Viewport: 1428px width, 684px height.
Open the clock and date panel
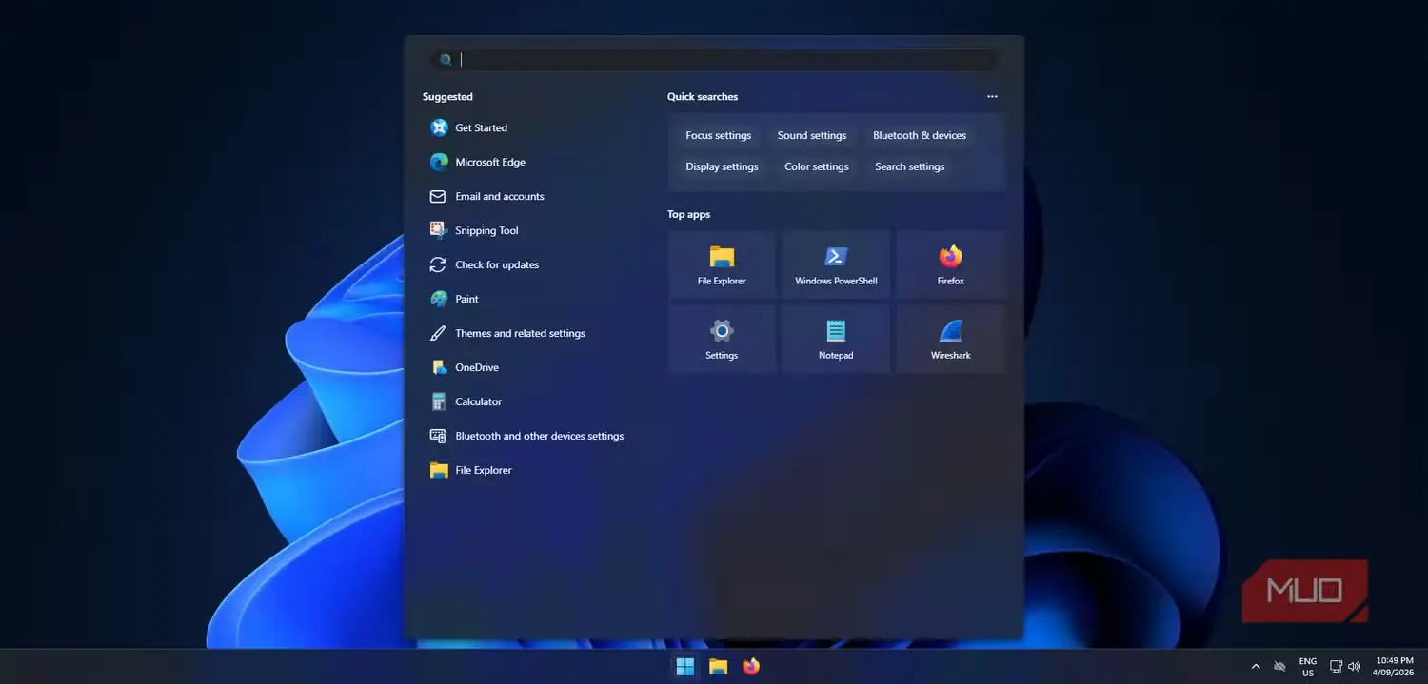tap(1395, 667)
